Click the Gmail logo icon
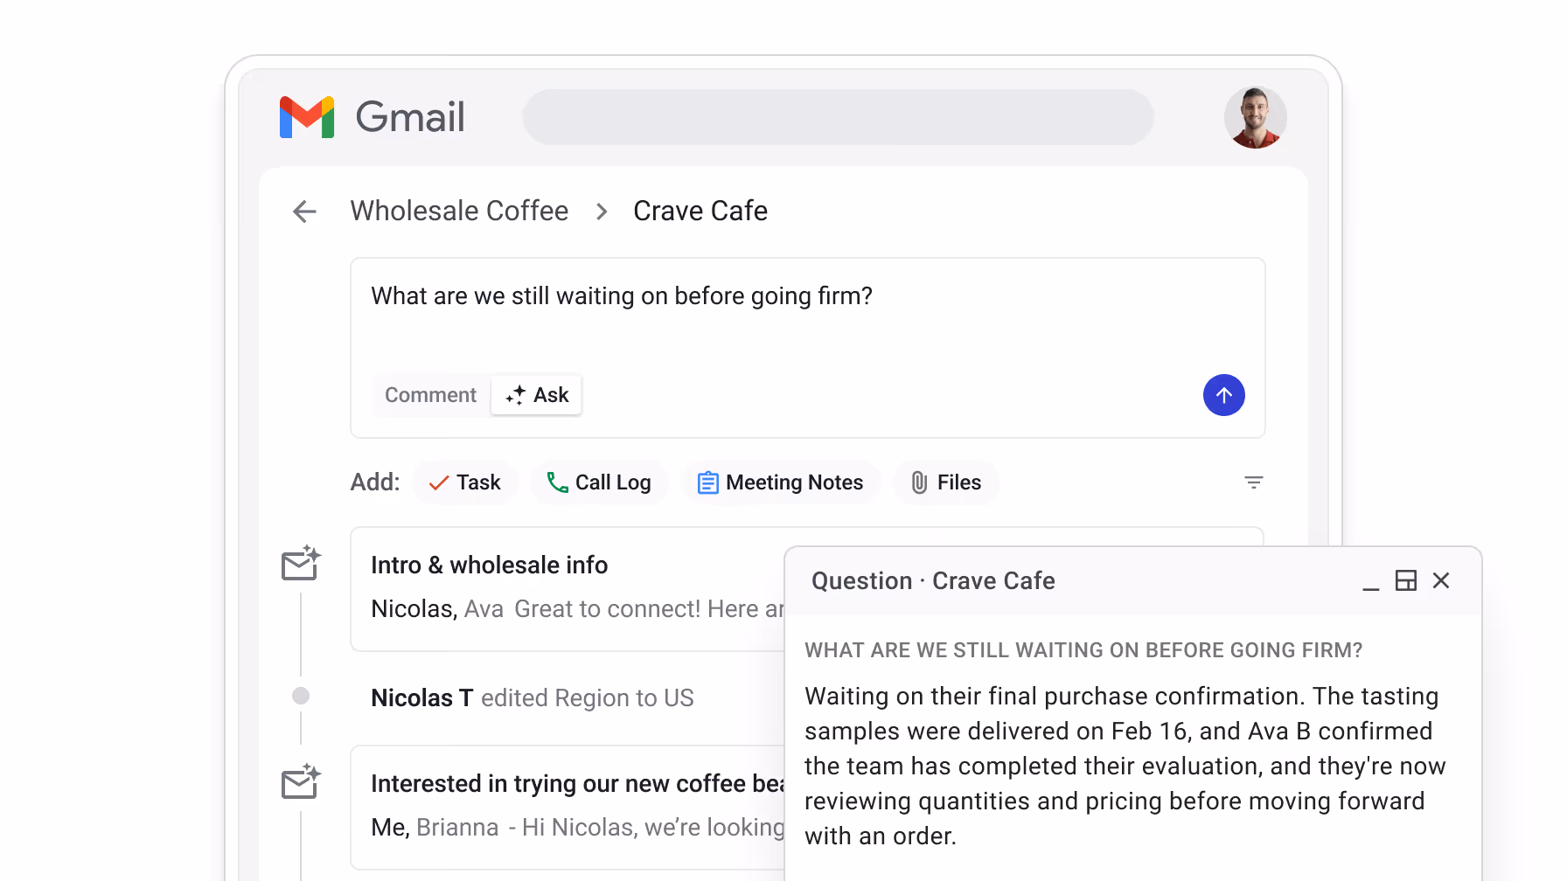This screenshot has width=1567, height=881. (307, 117)
